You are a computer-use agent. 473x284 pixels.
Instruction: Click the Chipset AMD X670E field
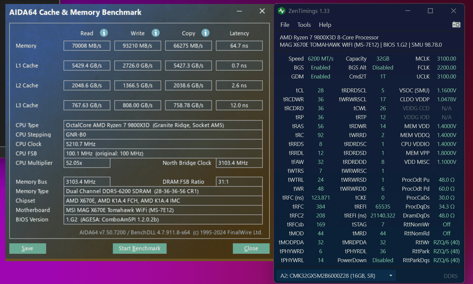pos(163,201)
